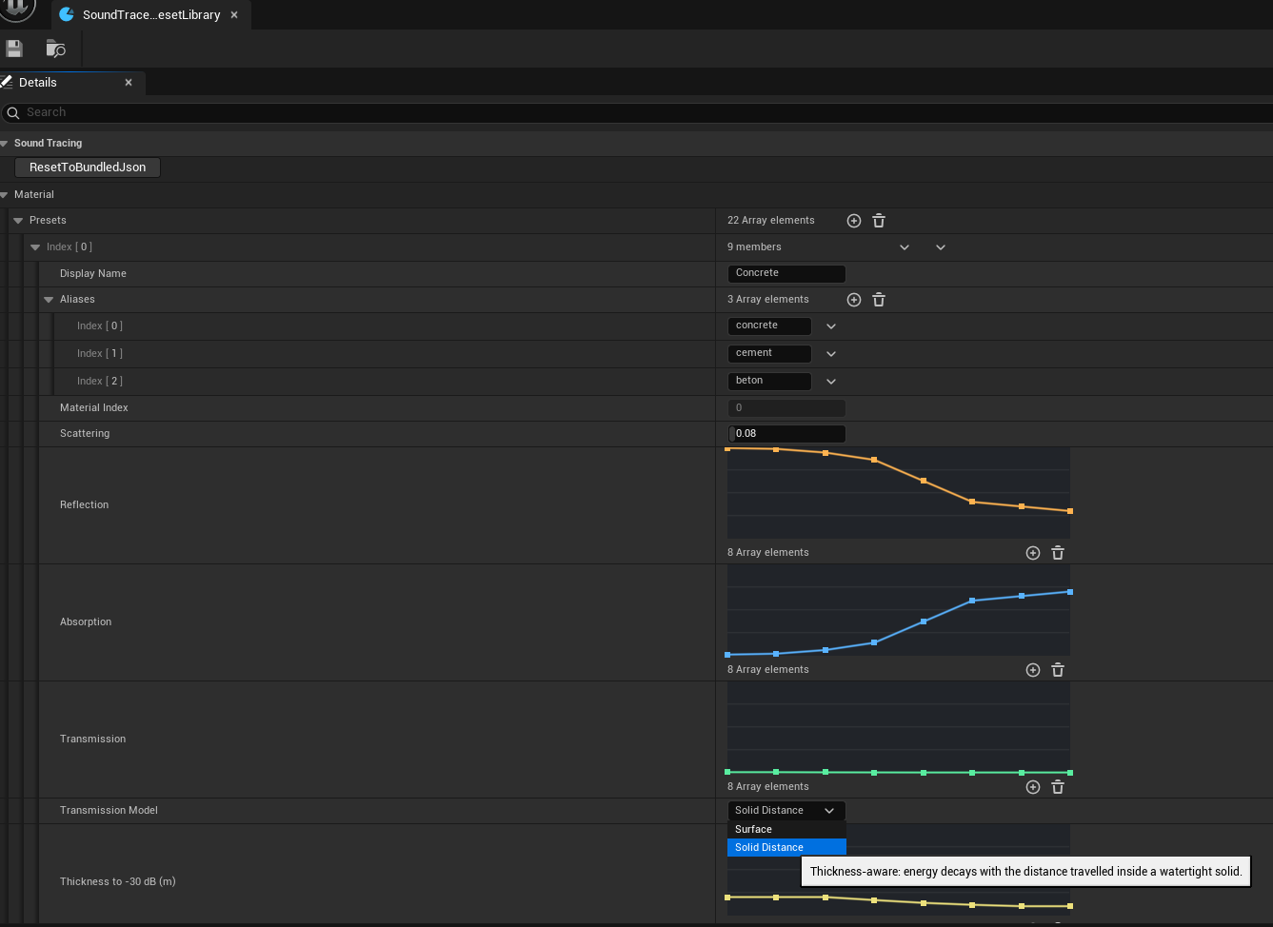Screen dimensions: 1273x927
Task: Click the Scattering value 0.08
Action: (x=786, y=434)
